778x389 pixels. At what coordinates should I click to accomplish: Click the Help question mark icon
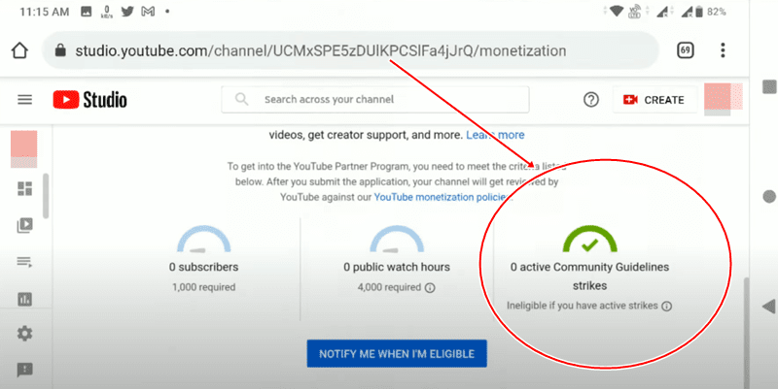coord(590,100)
